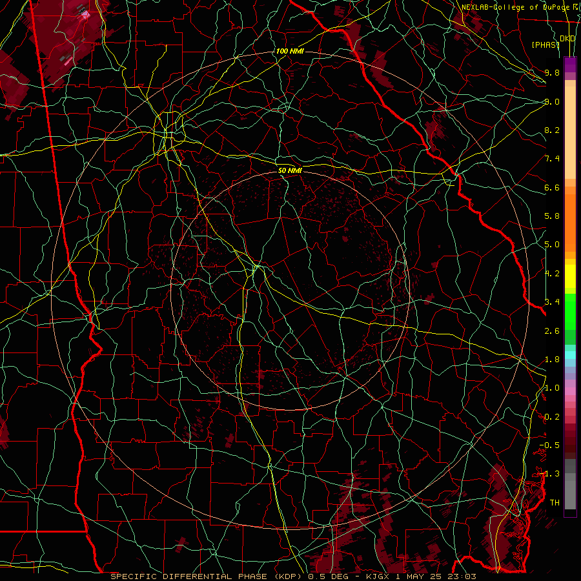Click the DKD label above color scale
This screenshot has width=581, height=581.
pyautogui.click(x=567, y=39)
